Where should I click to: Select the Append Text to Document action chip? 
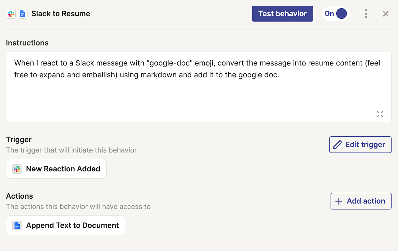pos(66,225)
